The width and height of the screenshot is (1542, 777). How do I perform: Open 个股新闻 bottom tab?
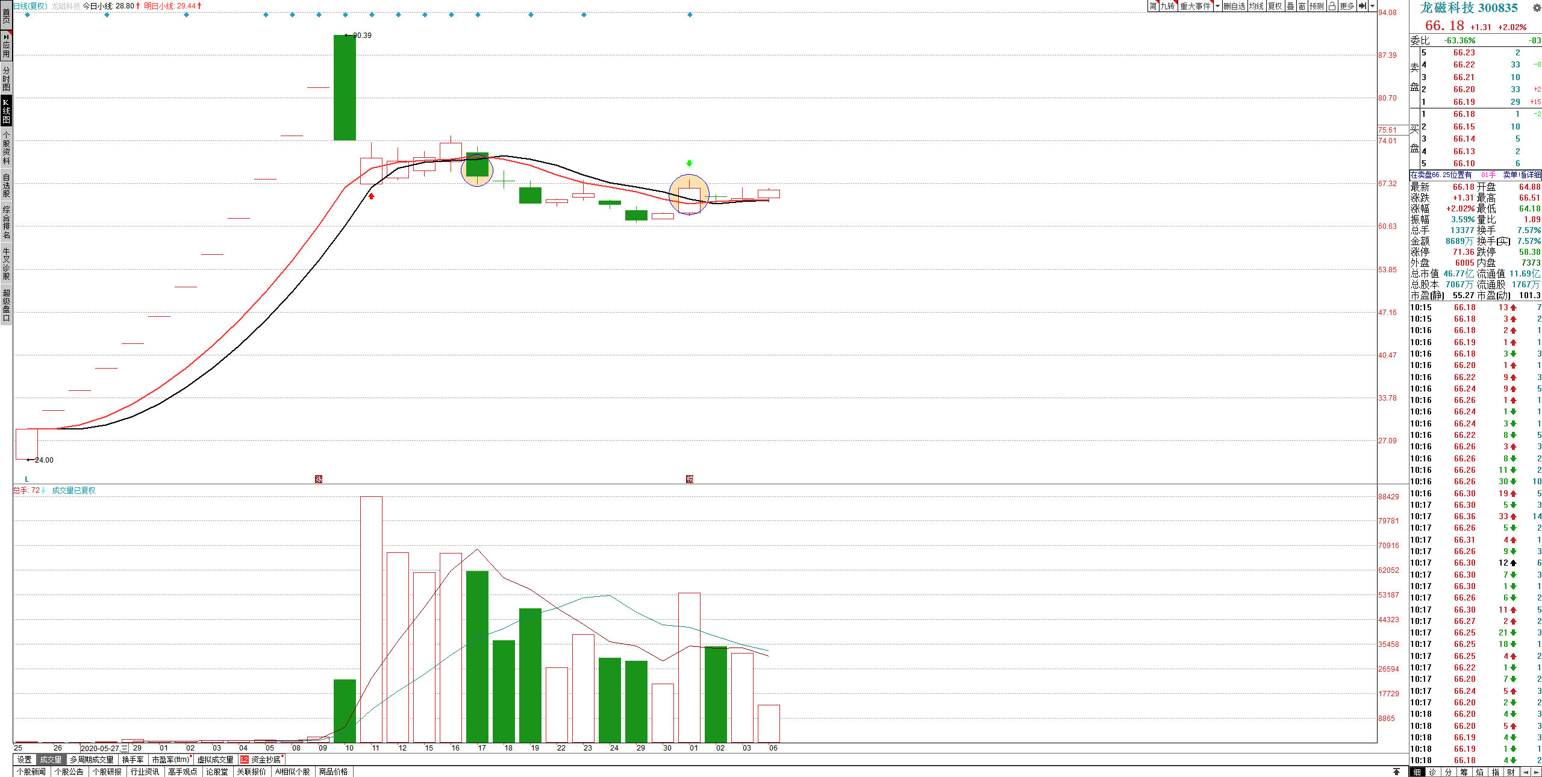coord(31,772)
